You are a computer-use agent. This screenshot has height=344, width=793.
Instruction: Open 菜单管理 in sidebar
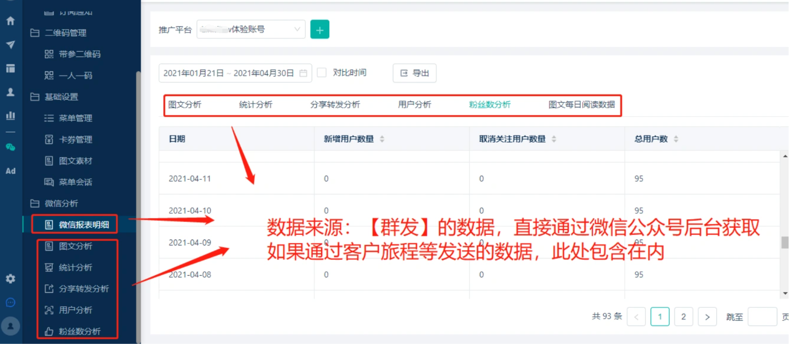coord(68,118)
